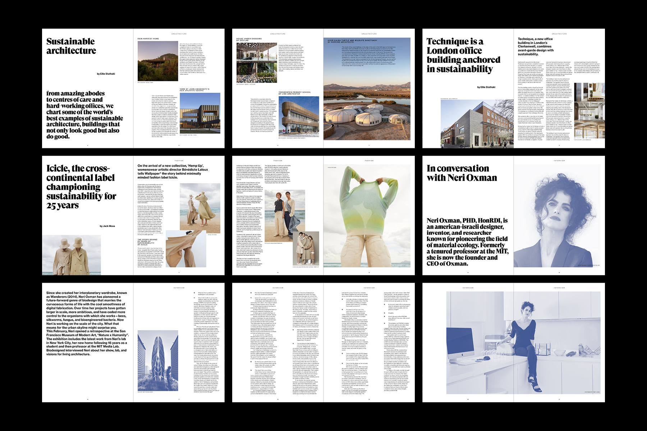Click the 'YORK ST JOHN UNIVERSITY'S' caption
647x431 pixels.
point(194,90)
